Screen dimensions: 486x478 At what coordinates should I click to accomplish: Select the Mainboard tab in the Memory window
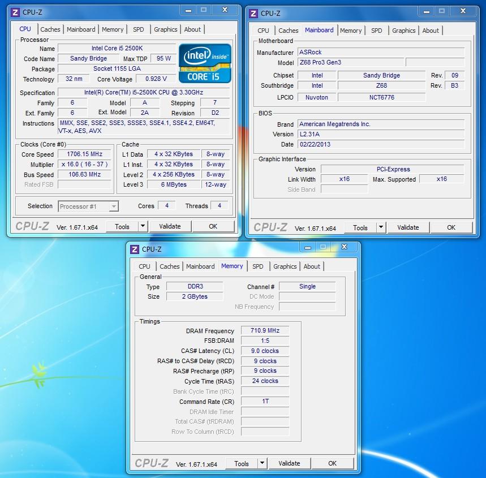click(200, 266)
